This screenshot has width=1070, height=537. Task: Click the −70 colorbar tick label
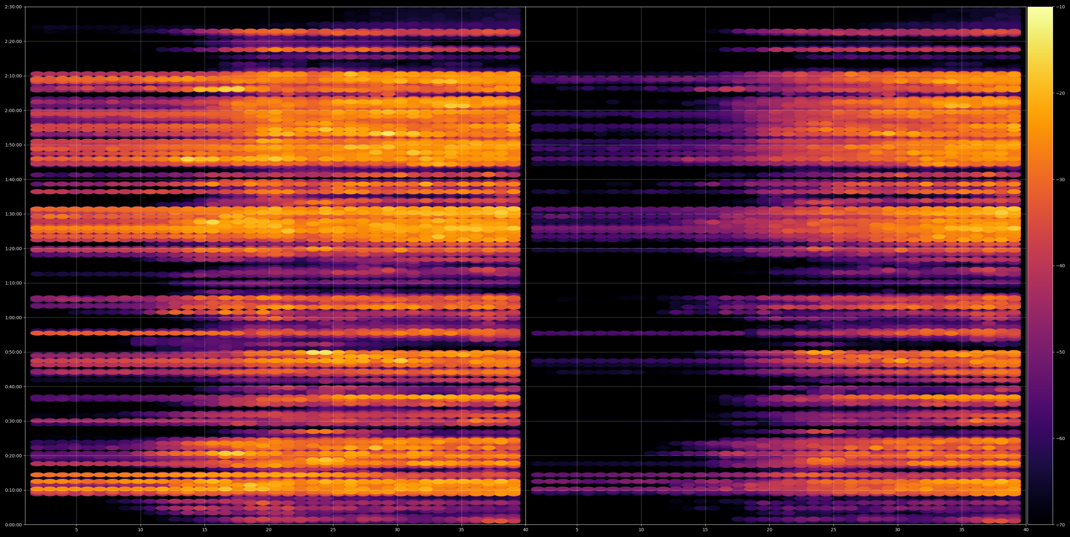(1061, 524)
